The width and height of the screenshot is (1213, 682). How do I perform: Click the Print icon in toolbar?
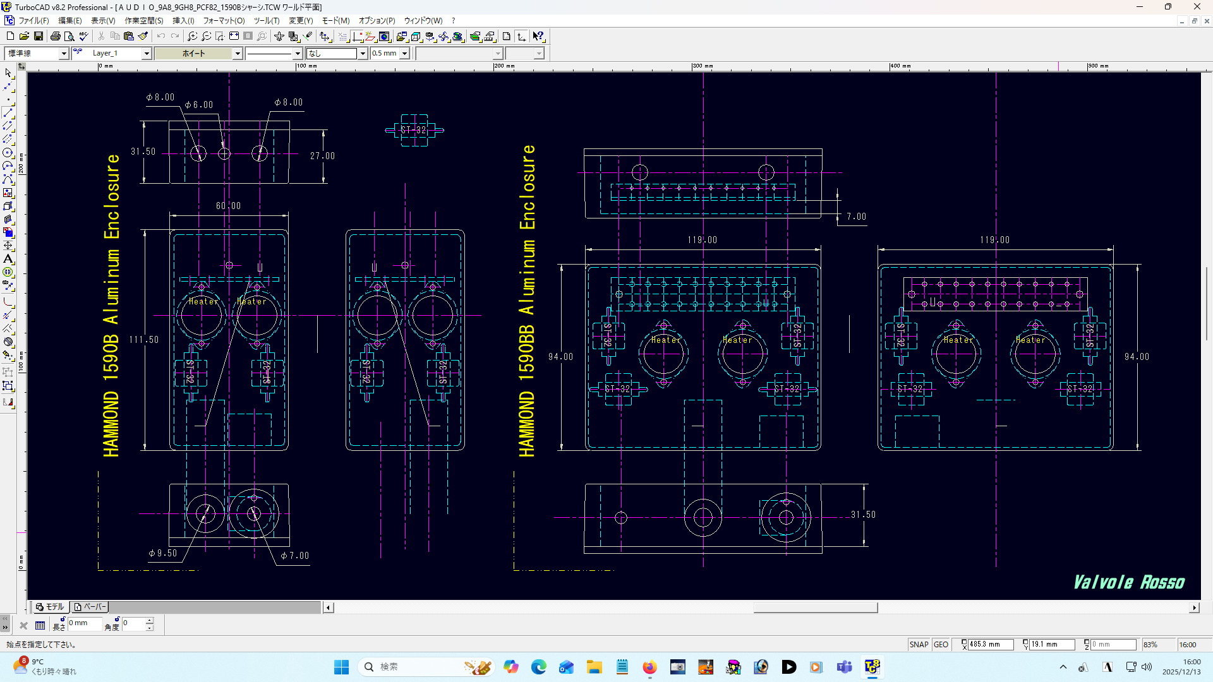pyautogui.click(x=55, y=37)
